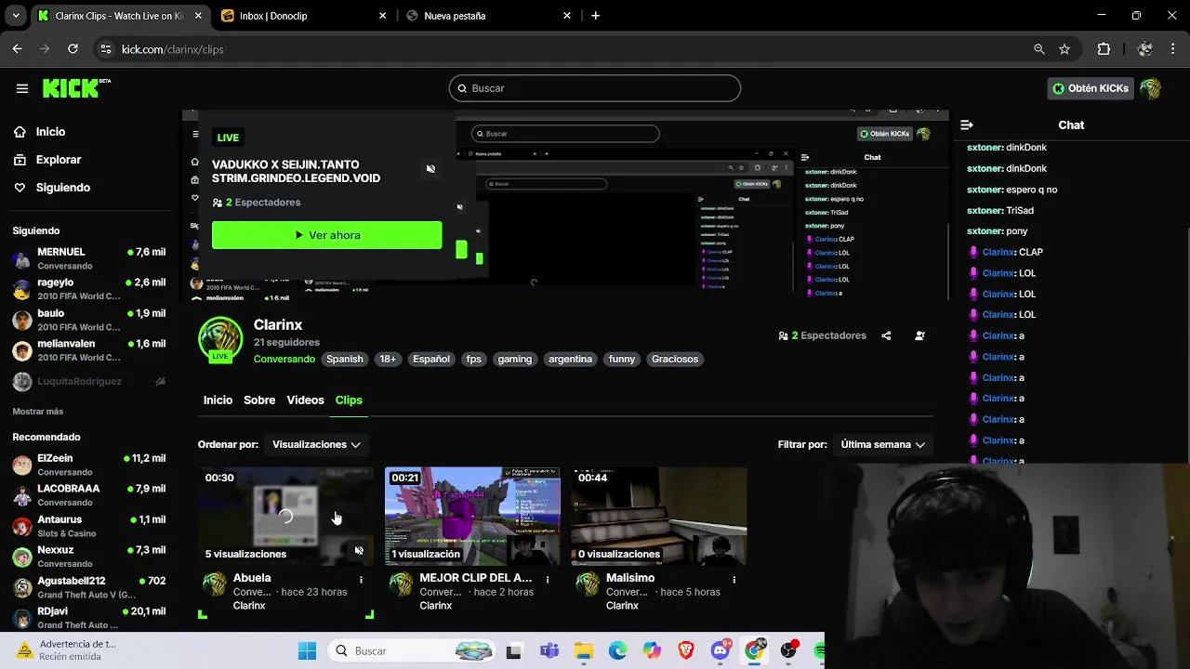
Task: Go back in the browser
Action: point(17,49)
